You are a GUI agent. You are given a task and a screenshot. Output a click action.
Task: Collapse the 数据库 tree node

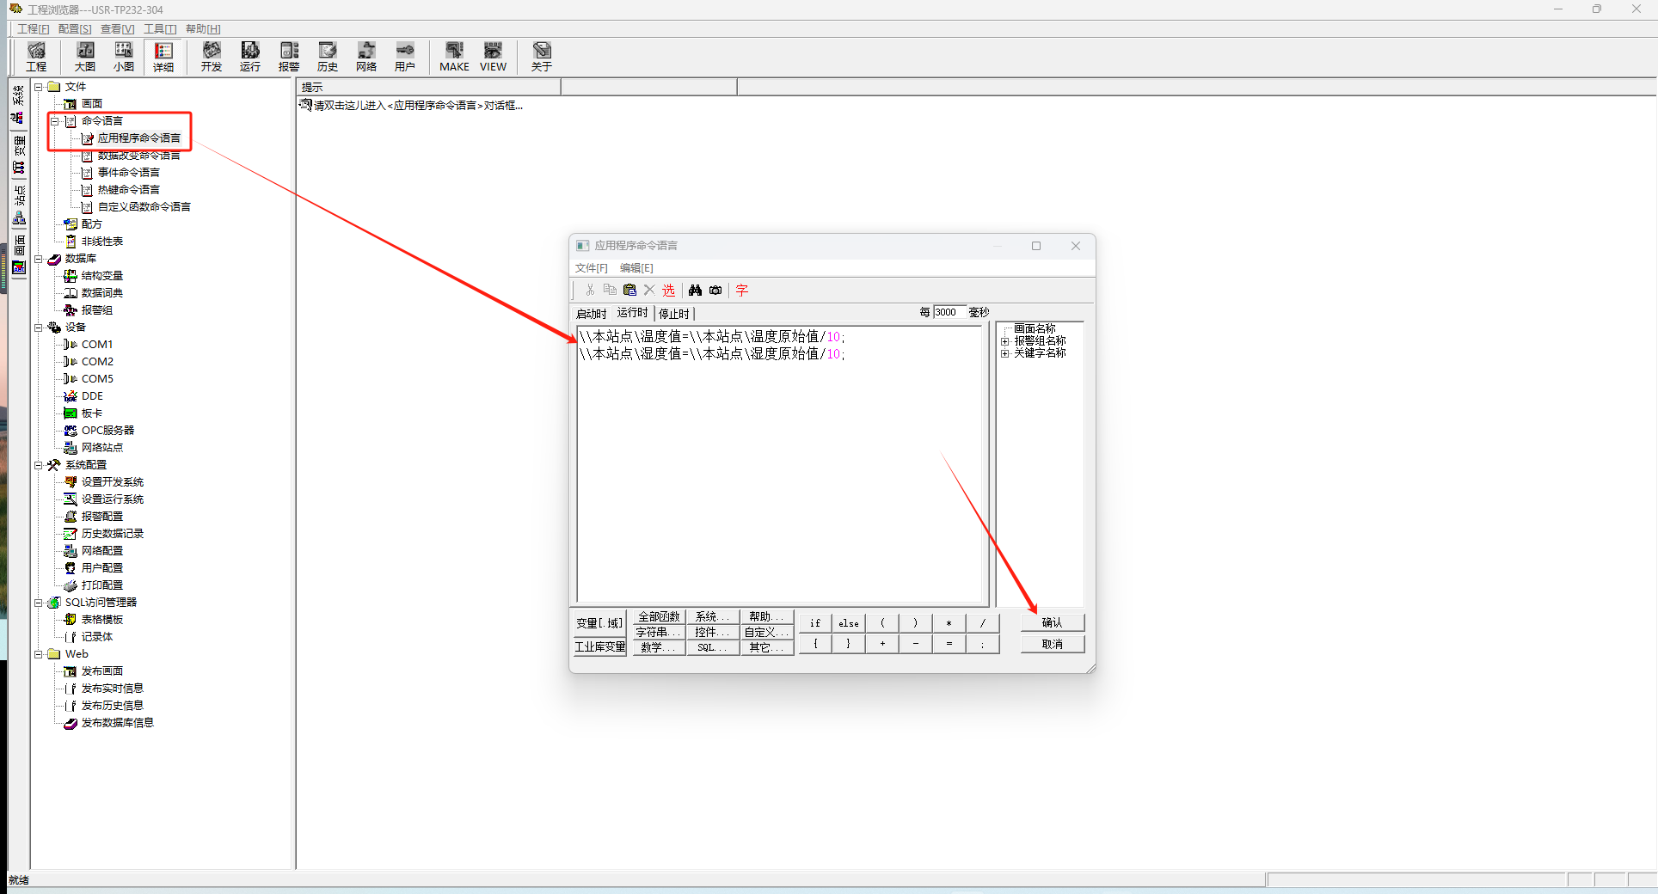point(39,259)
